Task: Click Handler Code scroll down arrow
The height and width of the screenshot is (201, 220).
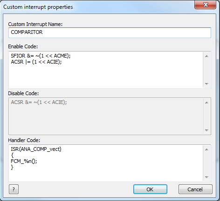Action: click(206, 177)
